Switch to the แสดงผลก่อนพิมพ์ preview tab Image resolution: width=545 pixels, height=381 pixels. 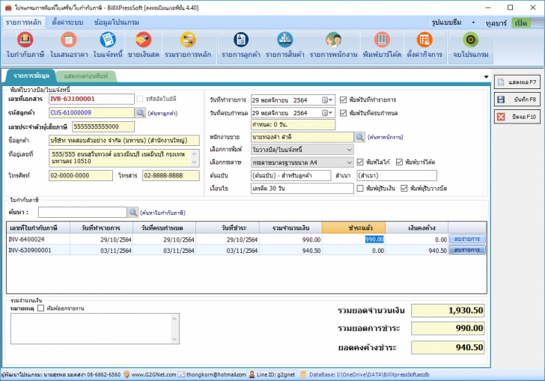click(x=86, y=76)
